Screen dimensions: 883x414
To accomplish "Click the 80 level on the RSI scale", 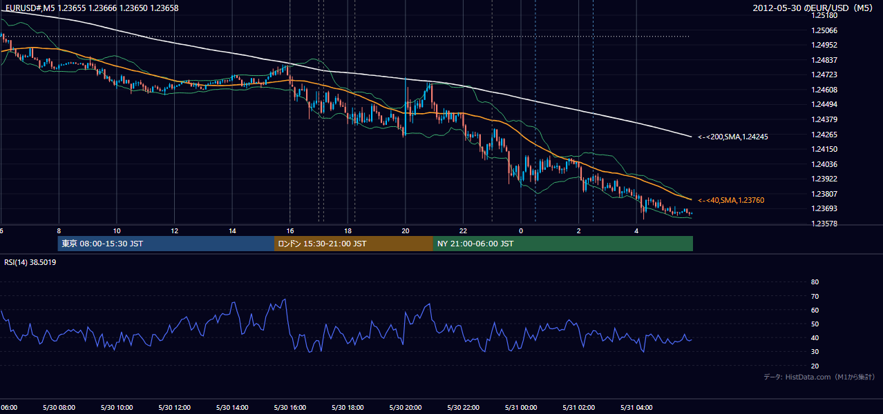I will click(x=815, y=282).
